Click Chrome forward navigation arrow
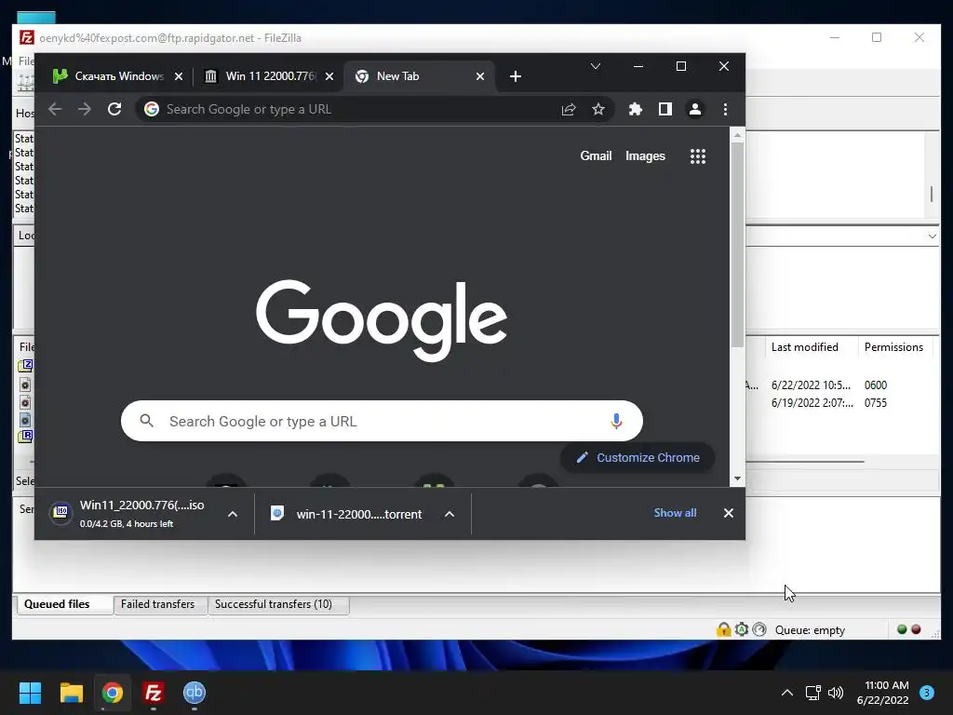The height and width of the screenshot is (715, 953). pos(85,109)
